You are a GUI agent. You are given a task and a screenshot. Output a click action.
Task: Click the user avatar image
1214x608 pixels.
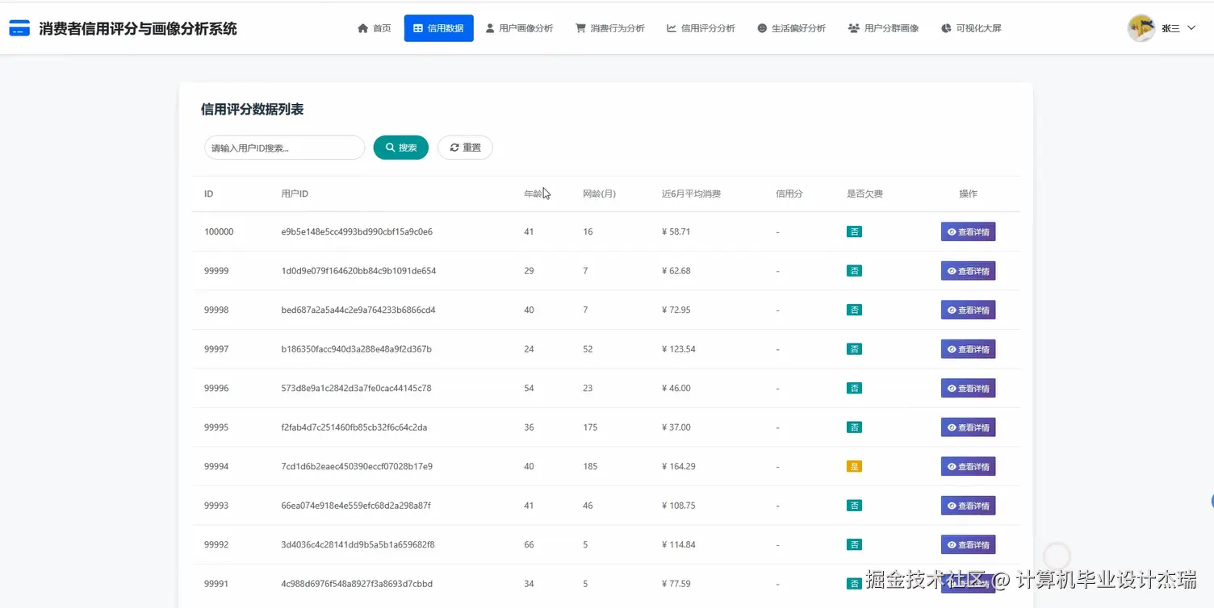[x=1141, y=28]
